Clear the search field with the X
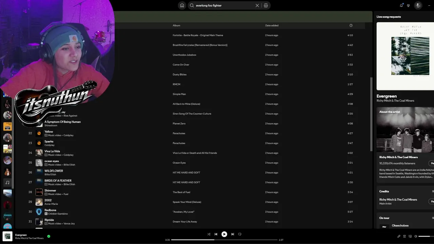The height and width of the screenshot is (244, 434). (x=257, y=5)
